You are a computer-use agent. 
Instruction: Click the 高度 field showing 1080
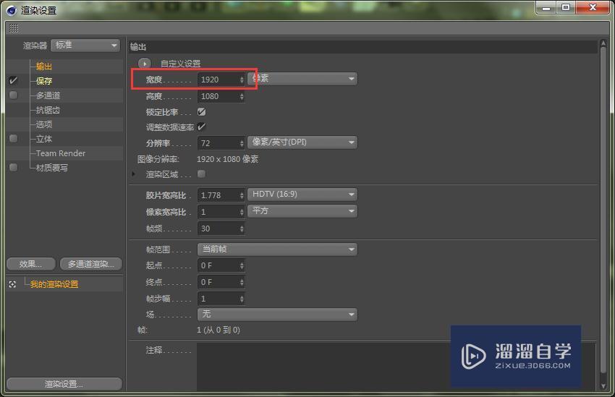pos(218,96)
